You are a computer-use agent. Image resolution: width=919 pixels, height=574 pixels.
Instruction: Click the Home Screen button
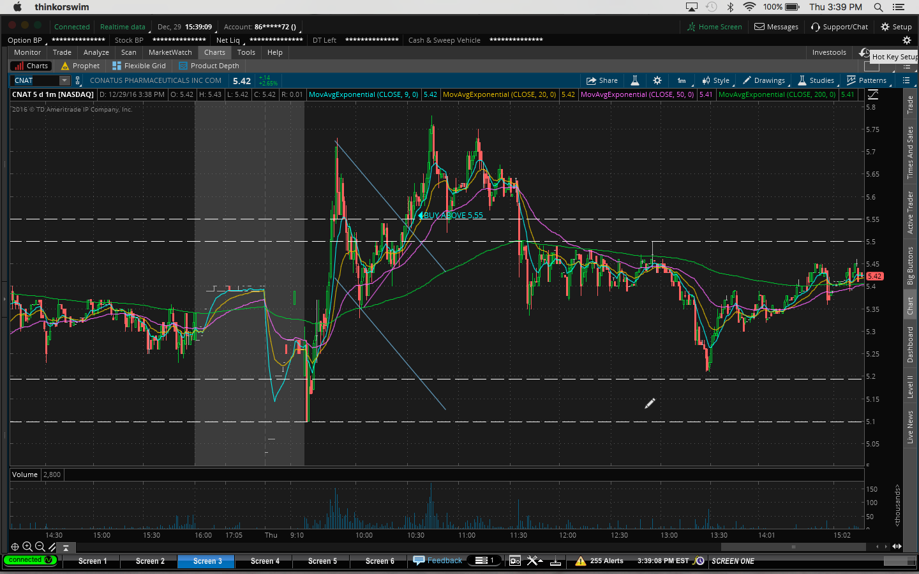pos(714,27)
